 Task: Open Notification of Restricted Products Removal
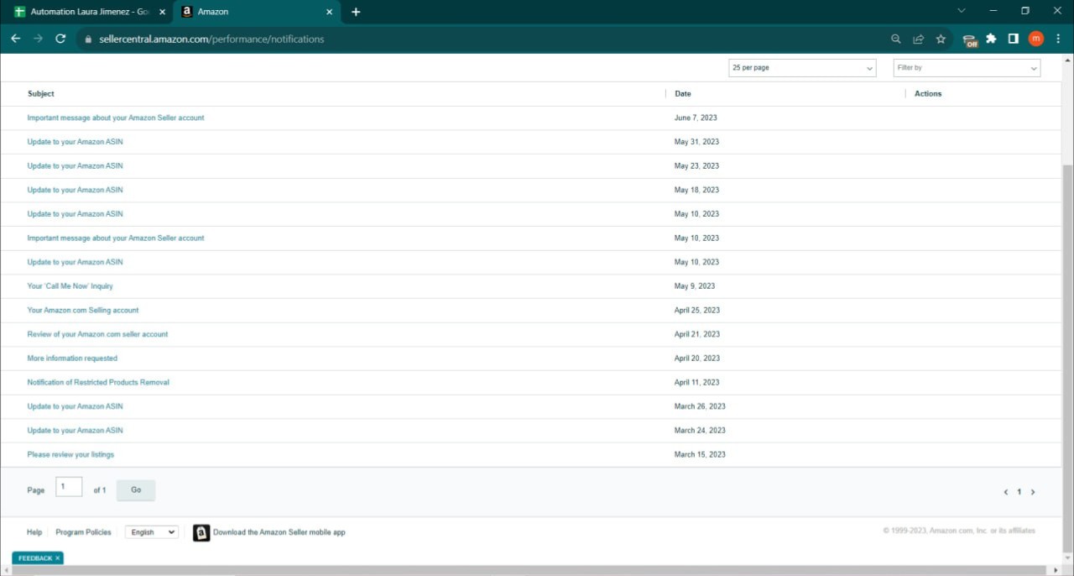tap(98, 383)
